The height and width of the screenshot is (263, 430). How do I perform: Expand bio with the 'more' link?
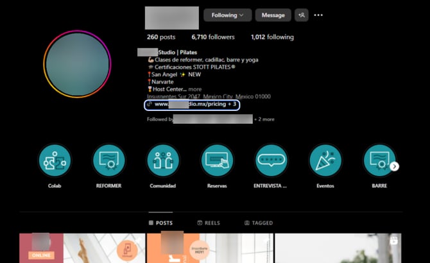[x=195, y=89]
